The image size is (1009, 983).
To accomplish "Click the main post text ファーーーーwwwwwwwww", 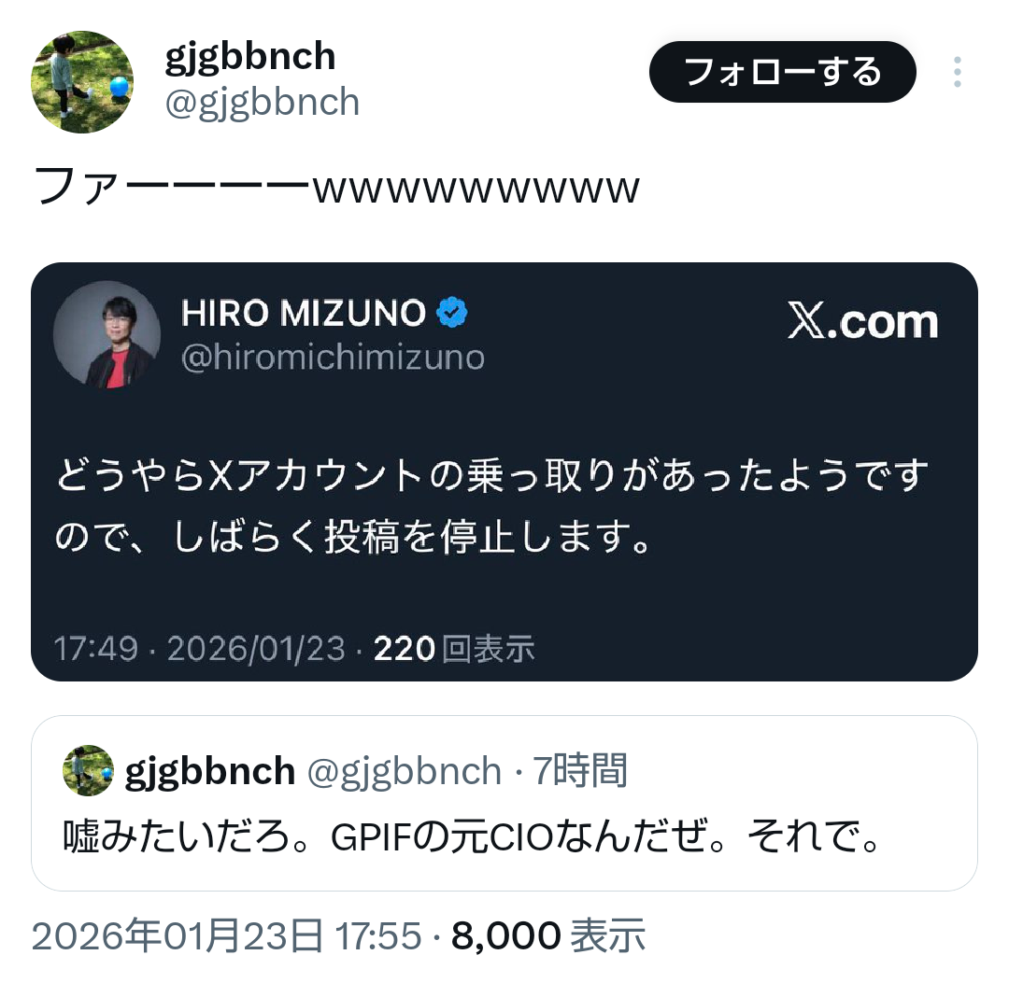I will (336, 187).
